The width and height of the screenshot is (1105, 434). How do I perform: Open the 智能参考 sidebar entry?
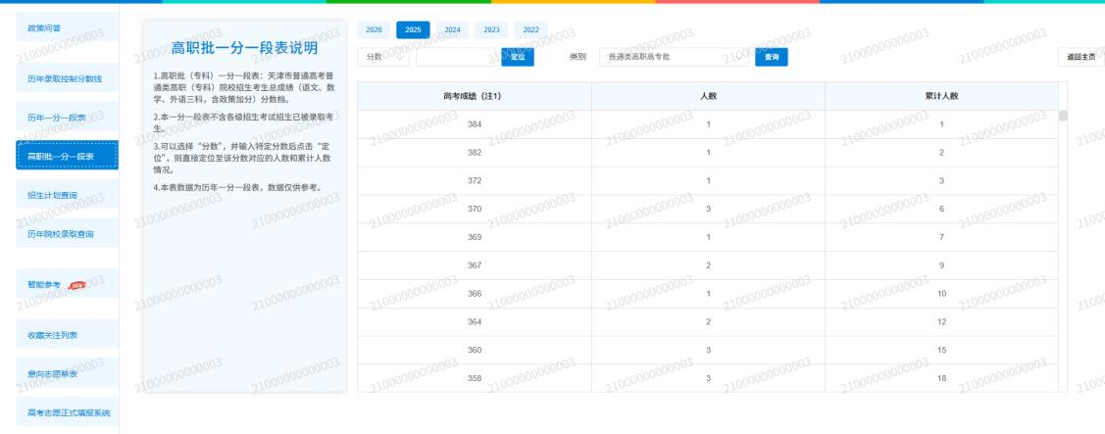point(67,285)
